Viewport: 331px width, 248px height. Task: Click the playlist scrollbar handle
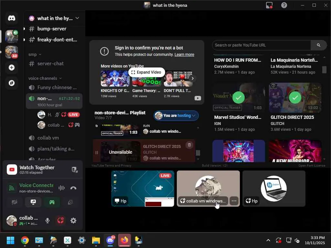(198, 153)
